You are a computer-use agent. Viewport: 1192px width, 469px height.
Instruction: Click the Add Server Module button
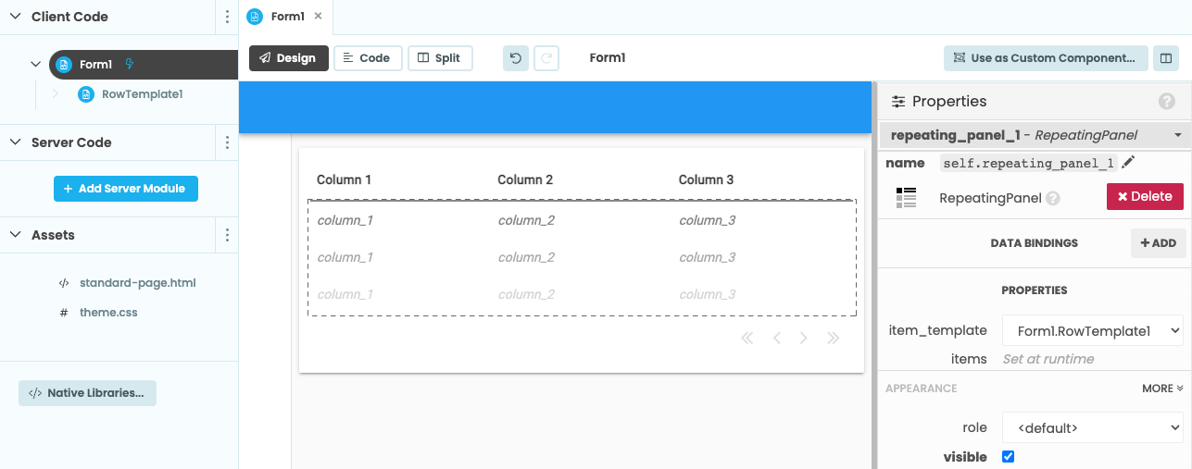click(126, 189)
